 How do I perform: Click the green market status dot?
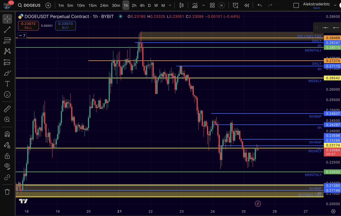coord(121,16)
